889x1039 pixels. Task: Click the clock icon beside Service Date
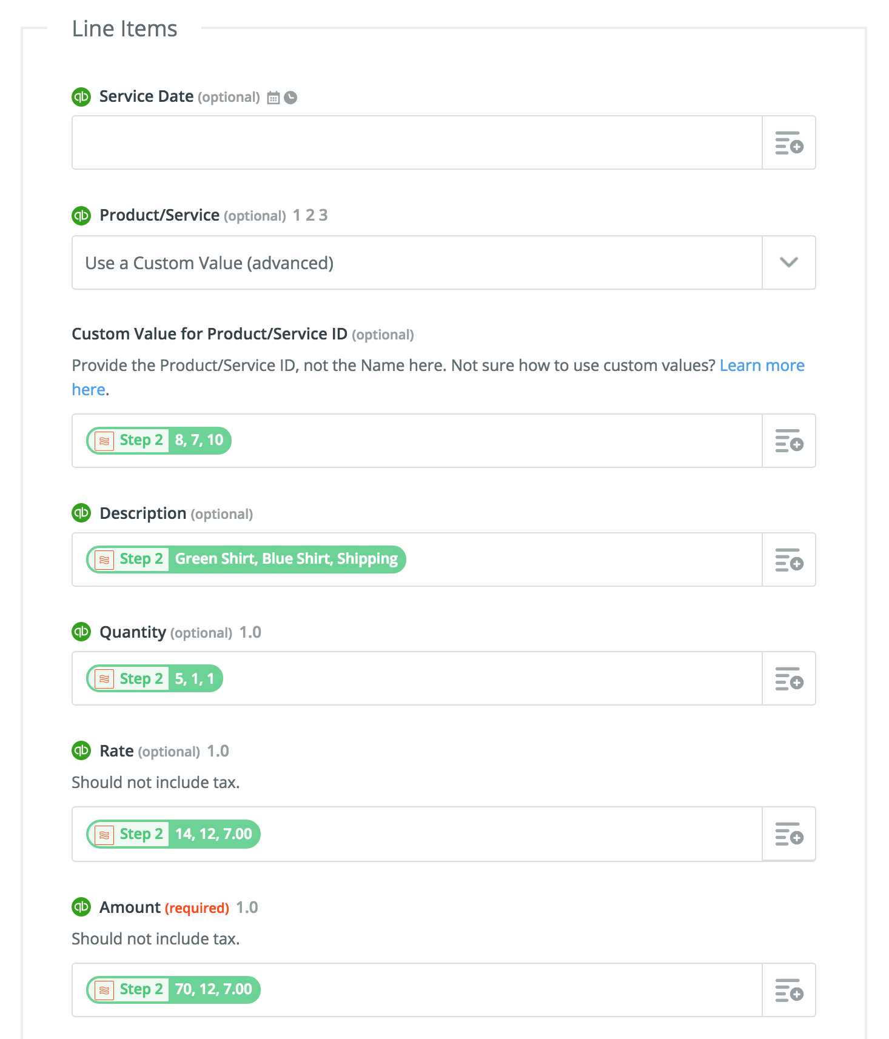pyautogui.click(x=291, y=98)
